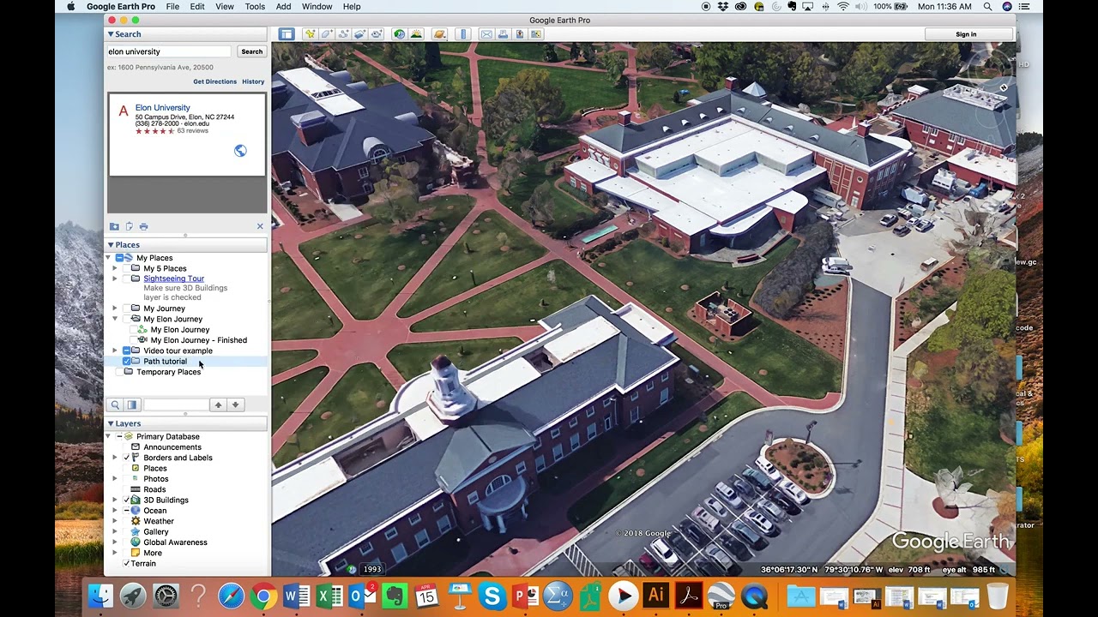Open Adobe Illustrator from the Dock
The image size is (1098, 617).
[656, 596]
